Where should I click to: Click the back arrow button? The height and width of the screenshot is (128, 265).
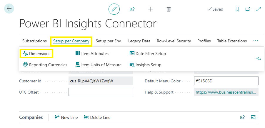[x=9, y=9]
